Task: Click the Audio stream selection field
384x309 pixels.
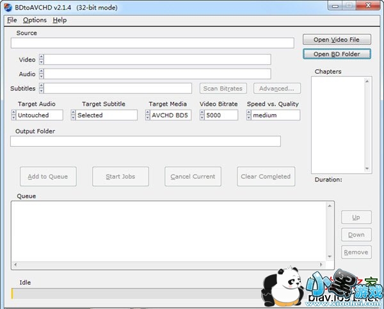Action: (157, 74)
